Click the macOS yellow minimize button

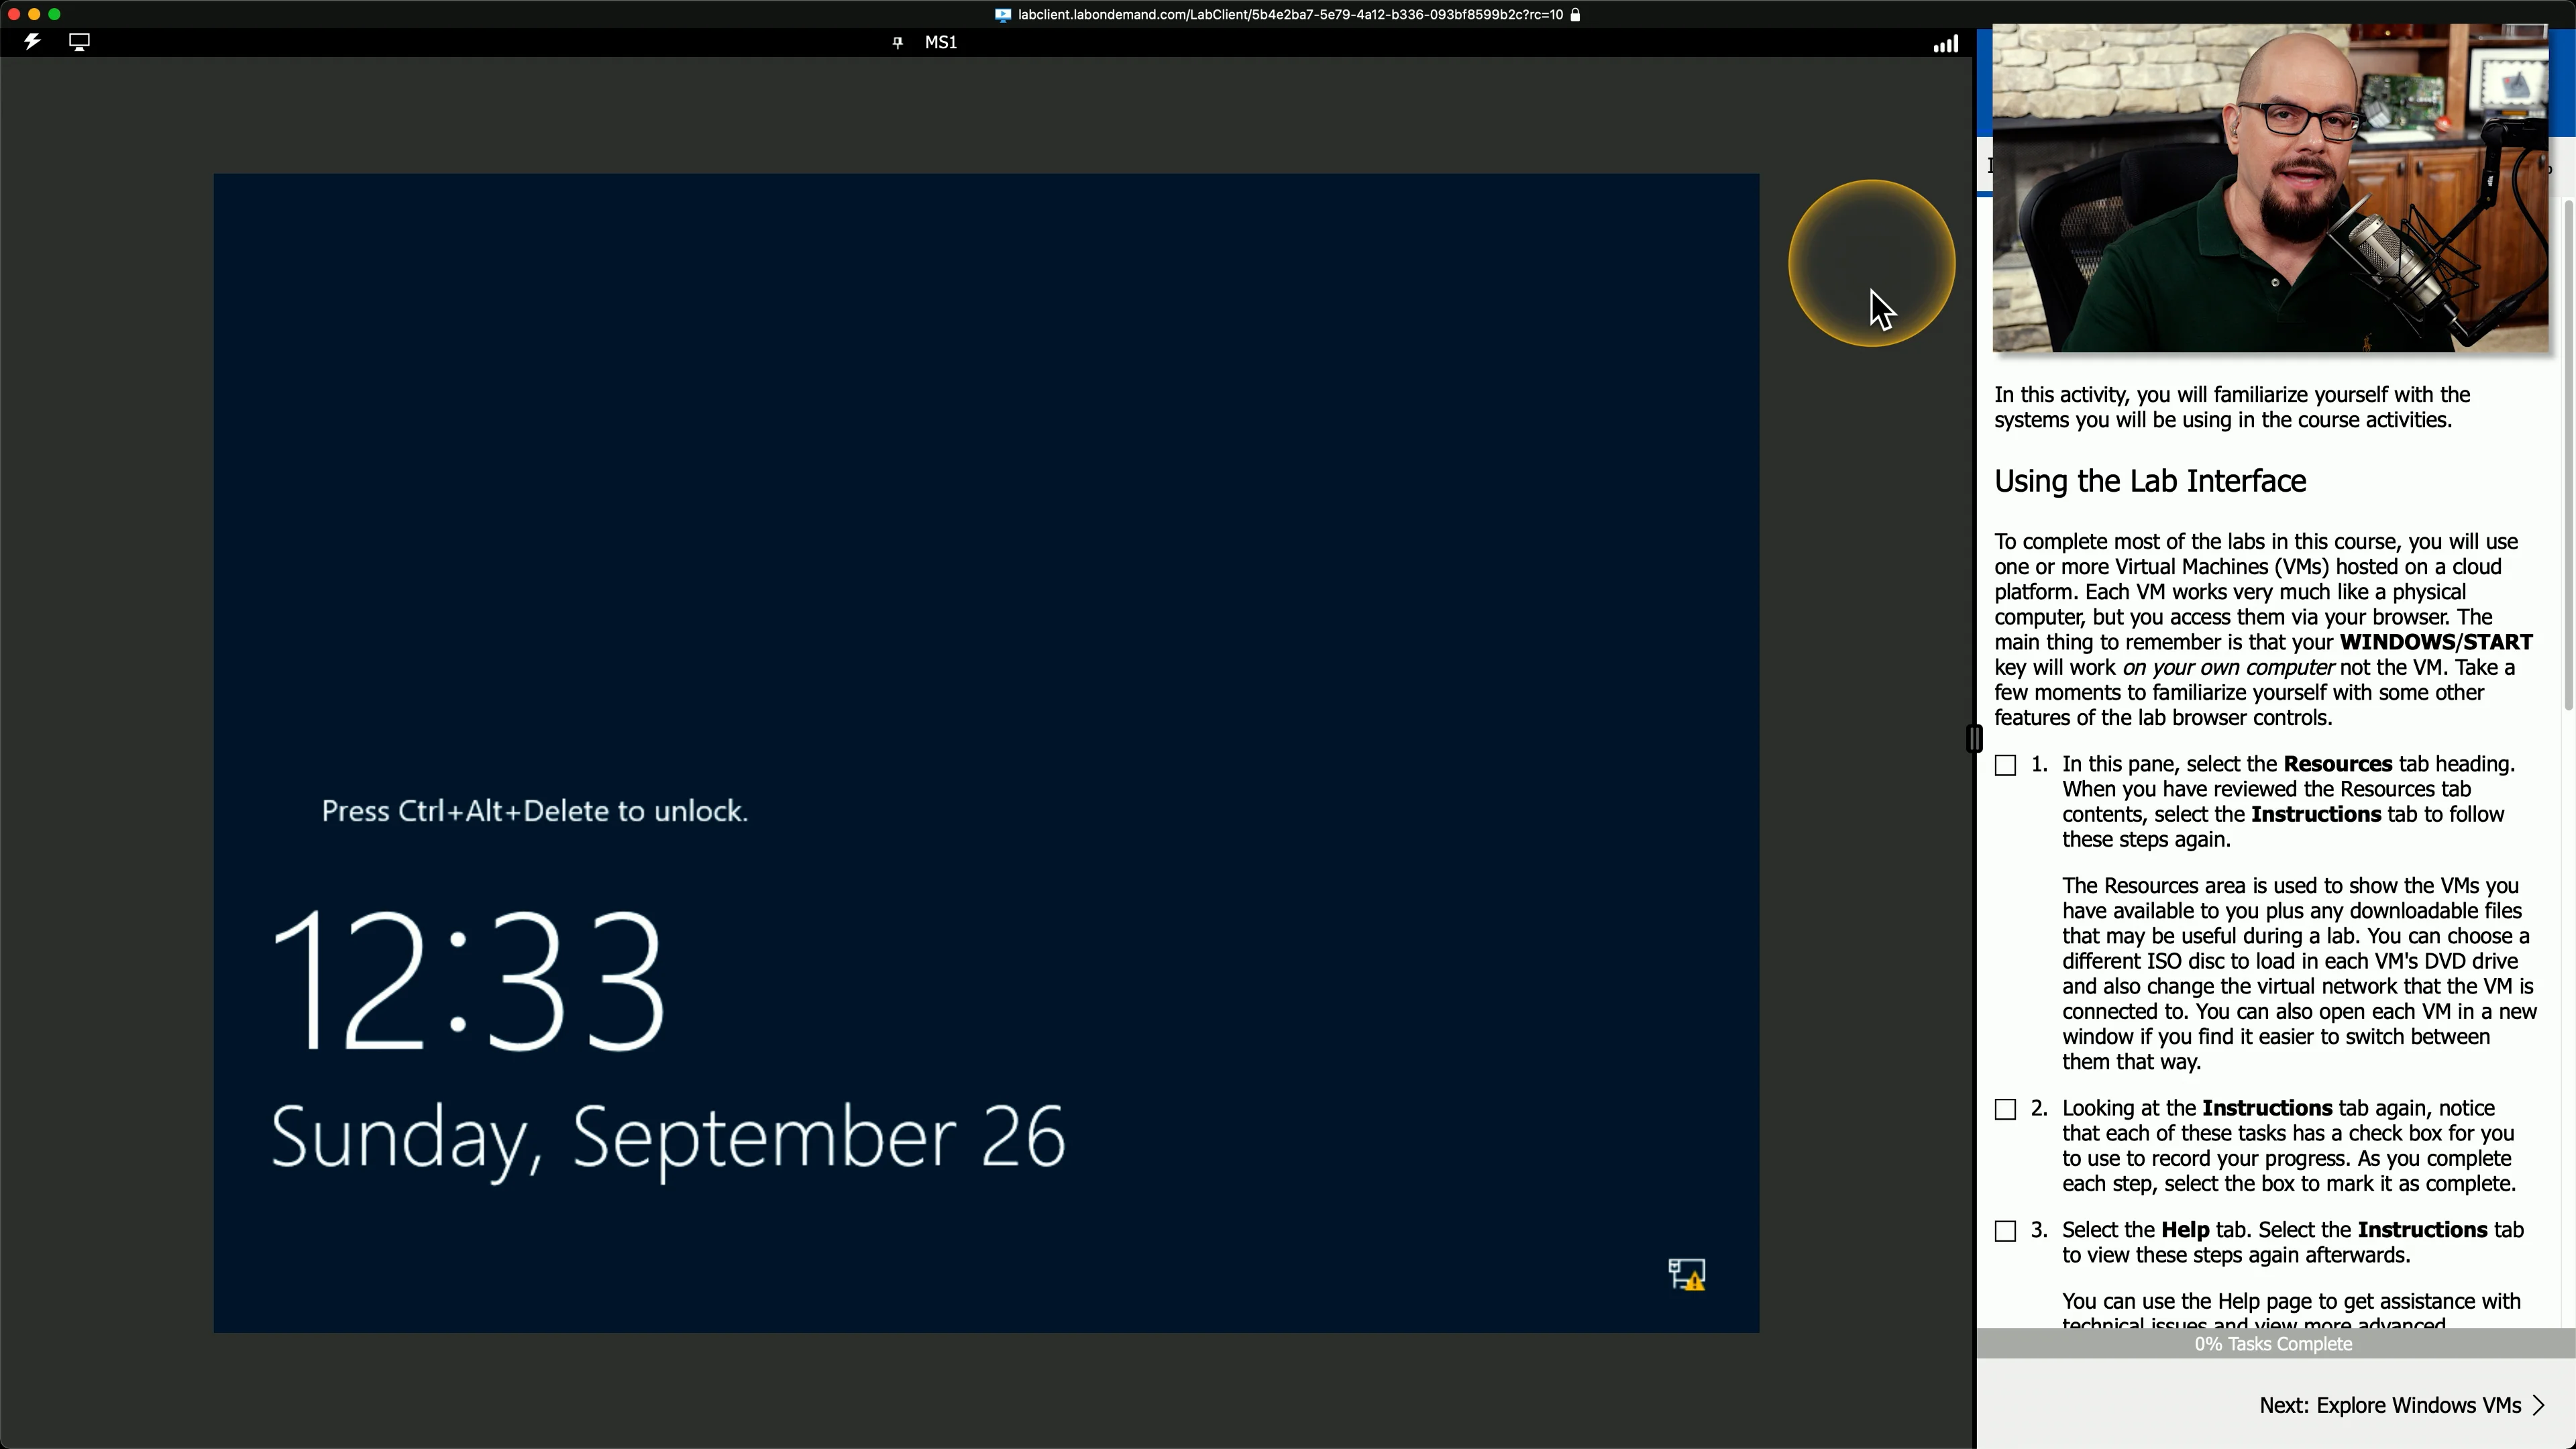pyautogui.click(x=34, y=14)
